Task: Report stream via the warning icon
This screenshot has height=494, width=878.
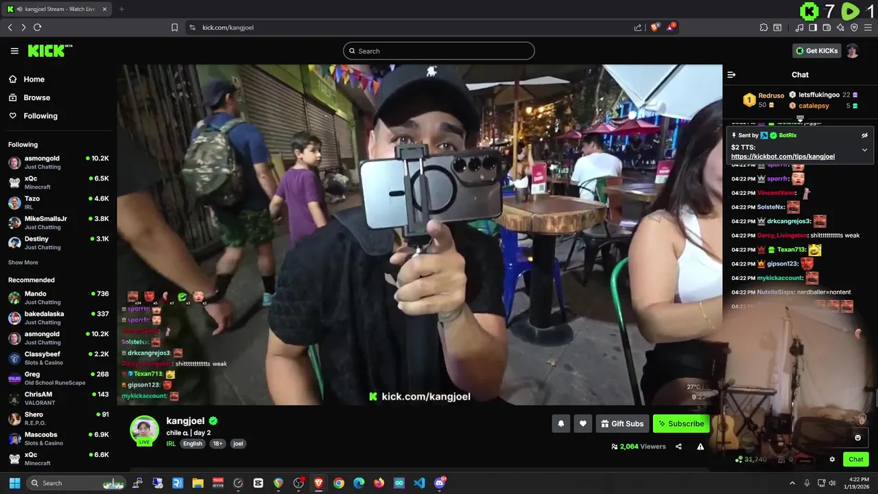Action: (700, 447)
